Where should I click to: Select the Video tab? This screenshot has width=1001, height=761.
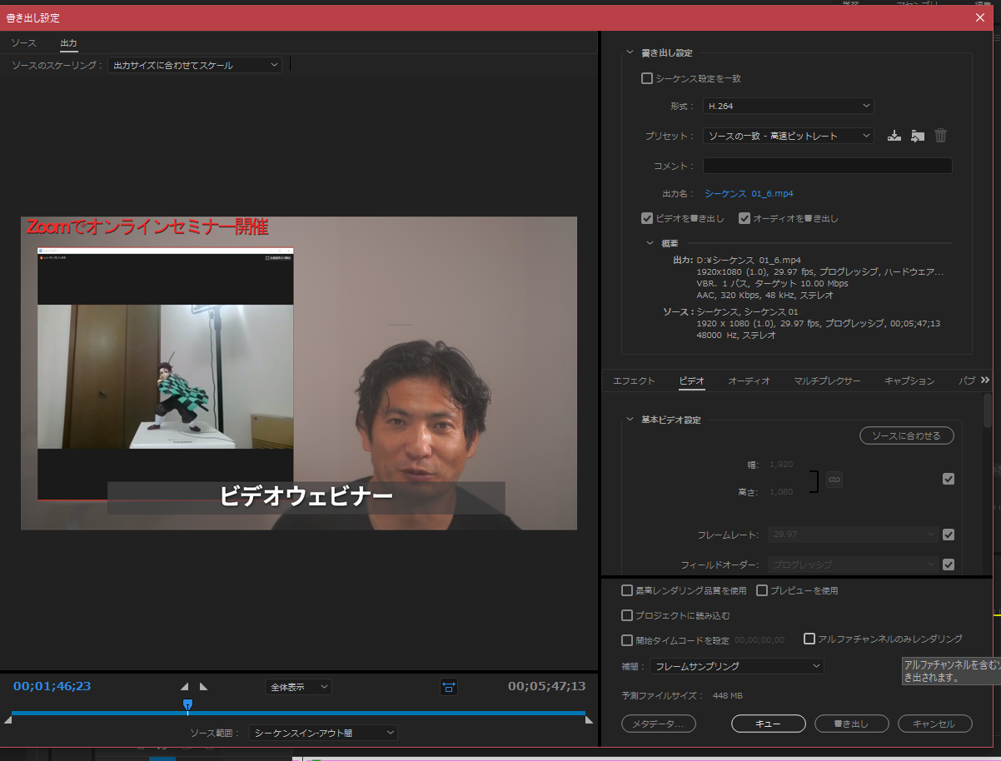pyautogui.click(x=691, y=380)
